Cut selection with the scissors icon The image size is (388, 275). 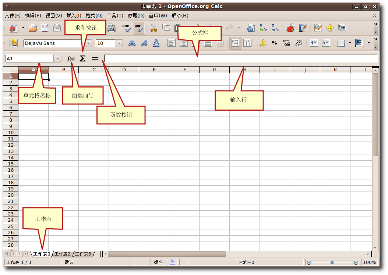pos(154,28)
